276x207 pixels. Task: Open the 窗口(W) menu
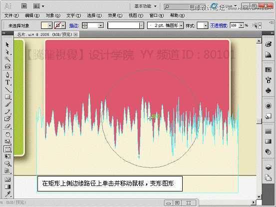(x=157, y=15)
